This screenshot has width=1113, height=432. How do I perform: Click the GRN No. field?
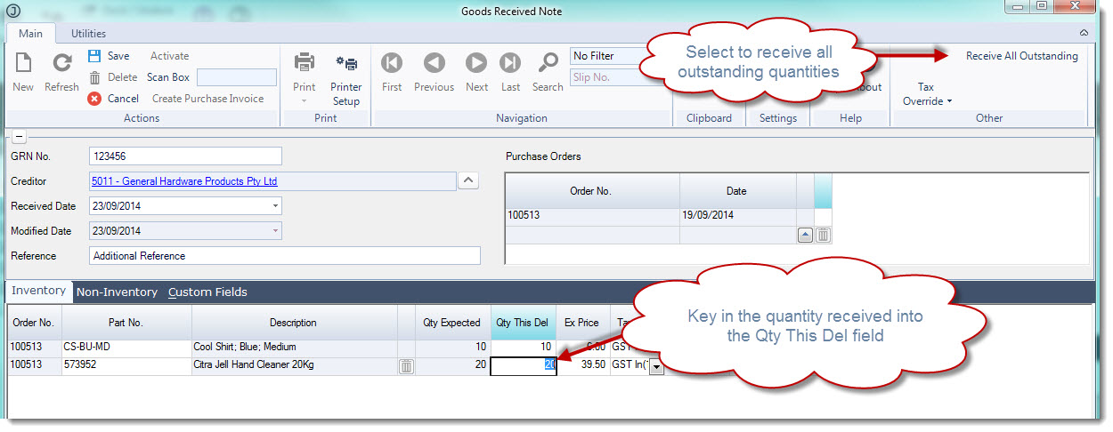click(186, 156)
